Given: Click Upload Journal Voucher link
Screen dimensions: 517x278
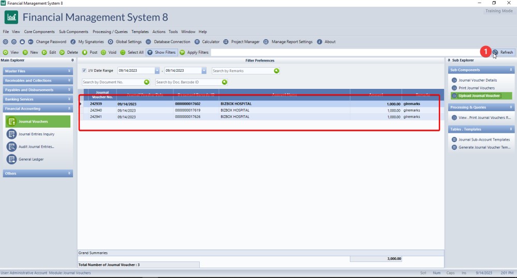Looking at the screenshot, I should click(x=479, y=96).
